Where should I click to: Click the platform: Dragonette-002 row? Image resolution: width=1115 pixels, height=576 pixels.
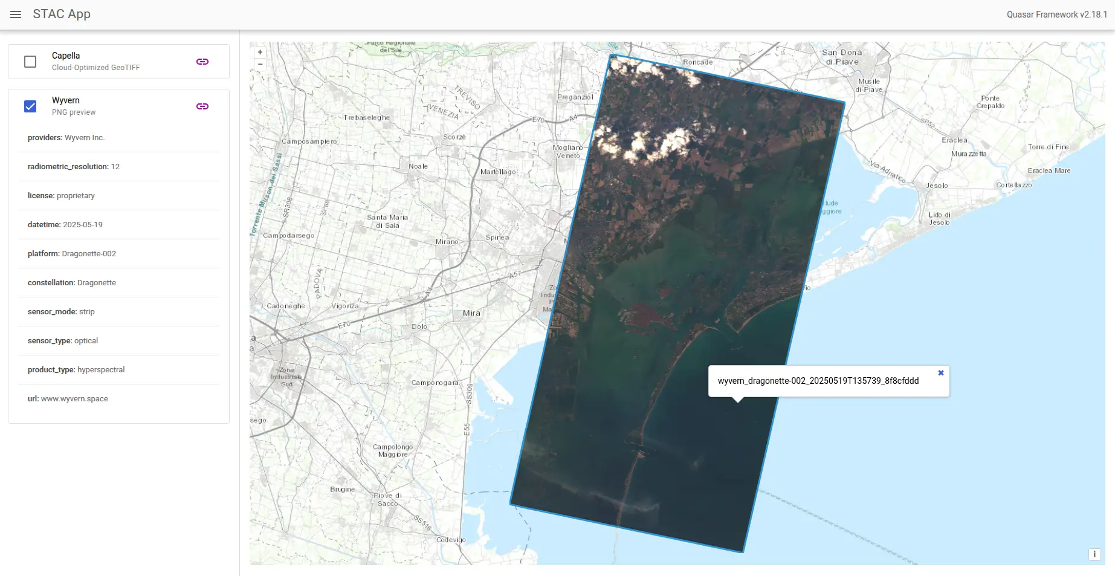tap(118, 254)
